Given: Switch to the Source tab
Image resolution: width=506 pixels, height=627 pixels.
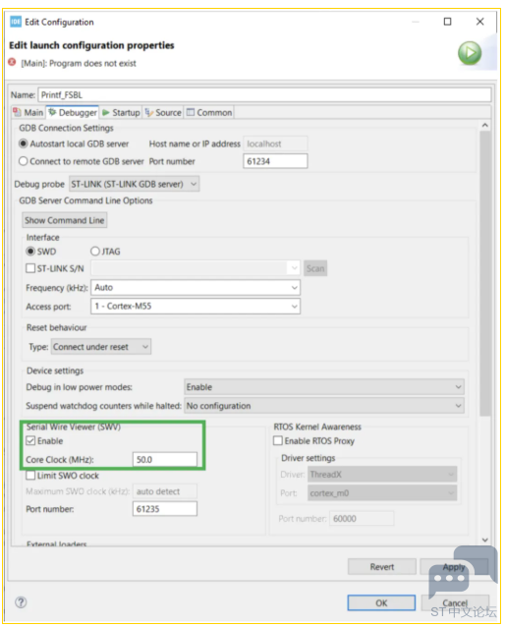Looking at the screenshot, I should [163, 112].
